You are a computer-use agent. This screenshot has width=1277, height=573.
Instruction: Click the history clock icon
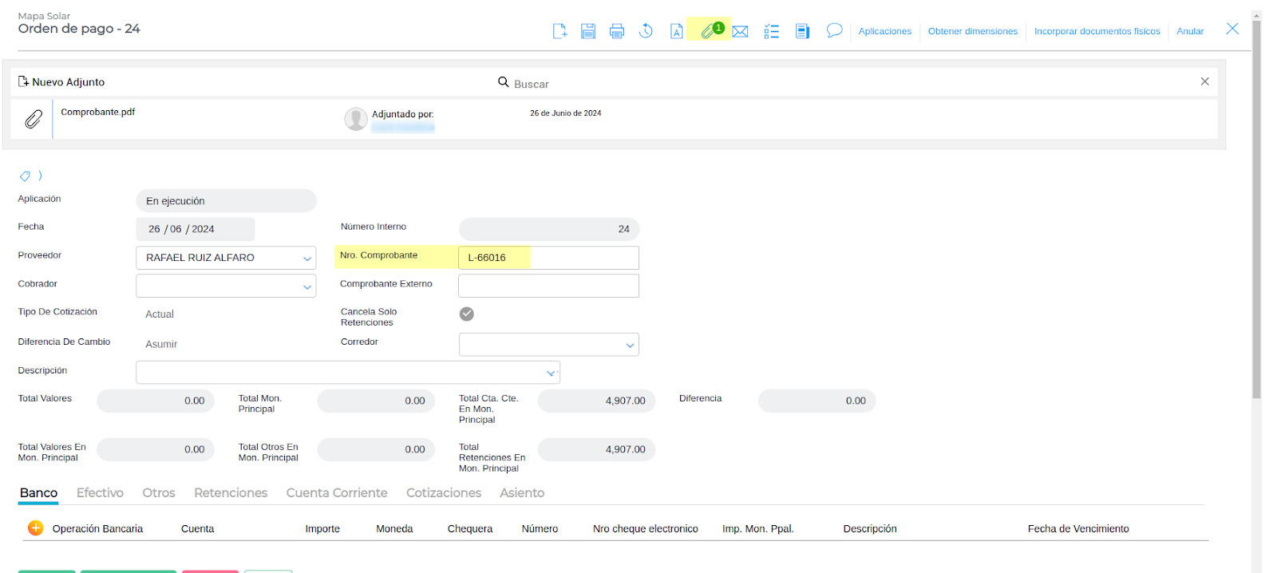(646, 31)
